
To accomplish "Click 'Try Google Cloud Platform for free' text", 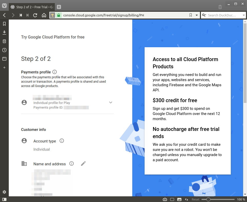I will click(x=53, y=37).
